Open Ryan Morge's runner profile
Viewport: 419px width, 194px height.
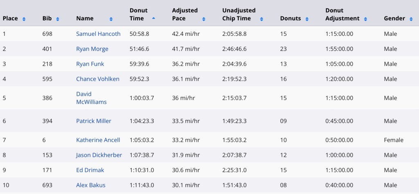92,49
